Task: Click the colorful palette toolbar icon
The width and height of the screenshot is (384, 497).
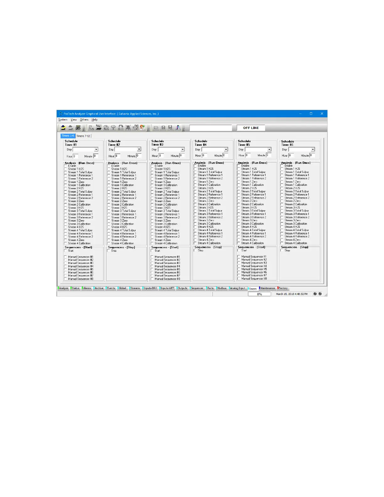Action: pyautogui.click(x=143, y=128)
